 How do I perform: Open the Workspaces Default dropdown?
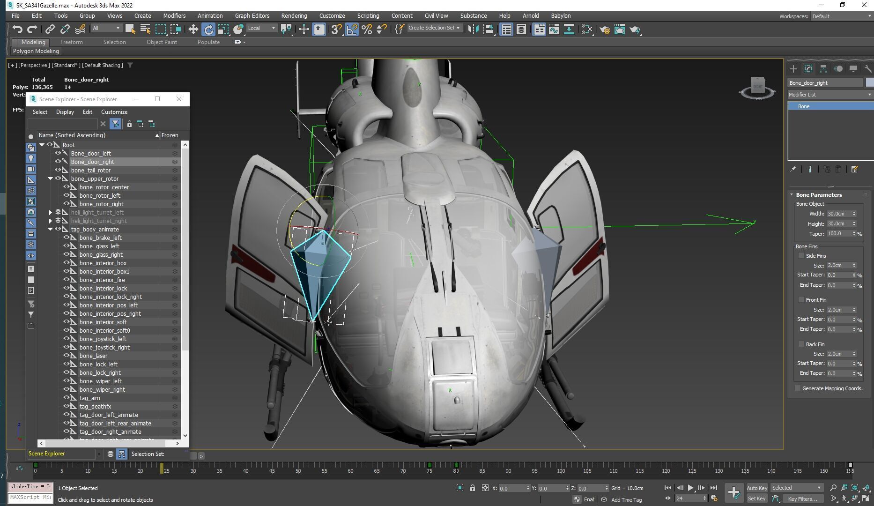click(x=842, y=16)
